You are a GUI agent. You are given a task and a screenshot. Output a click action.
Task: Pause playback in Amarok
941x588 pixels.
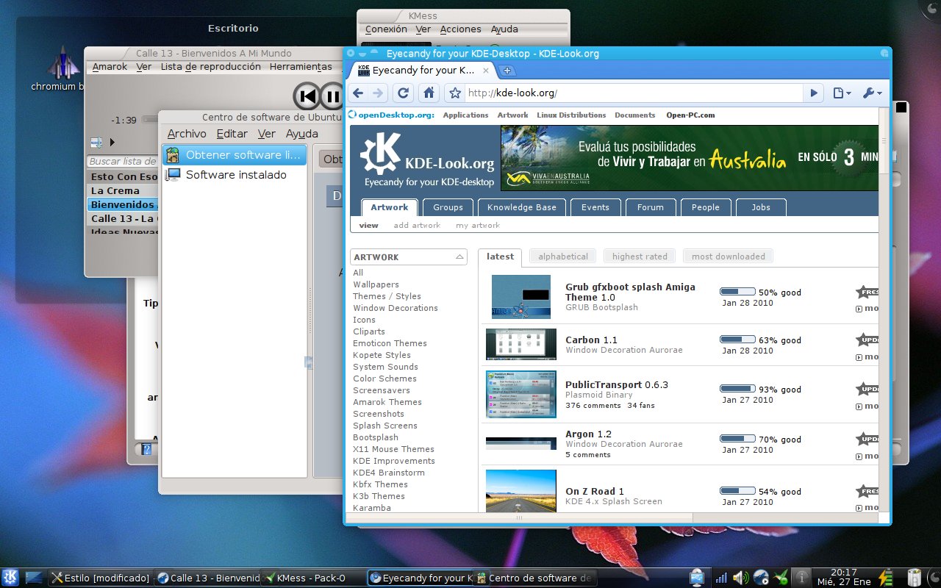click(x=332, y=96)
